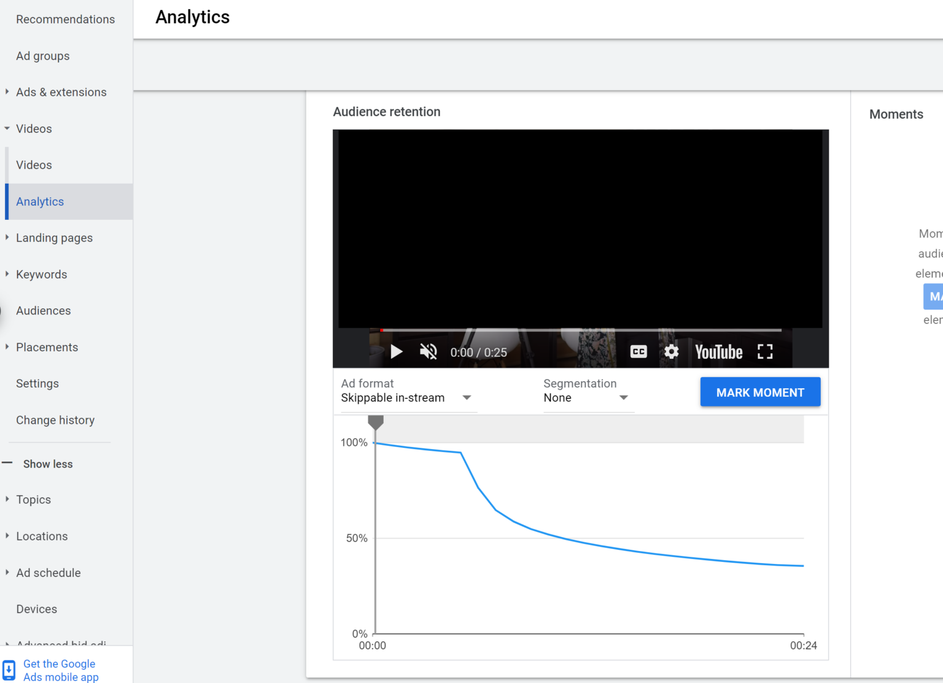Open the video player settings gear
943x683 pixels.
(671, 351)
